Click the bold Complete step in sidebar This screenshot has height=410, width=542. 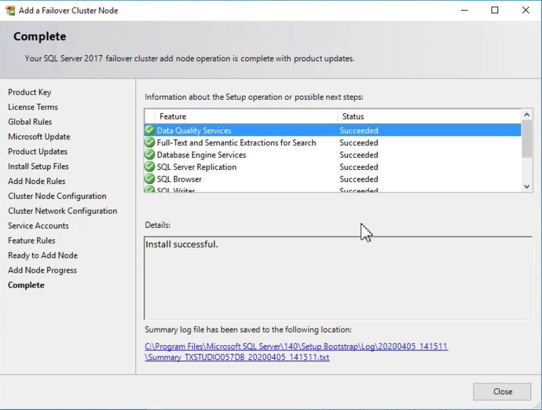tap(26, 285)
